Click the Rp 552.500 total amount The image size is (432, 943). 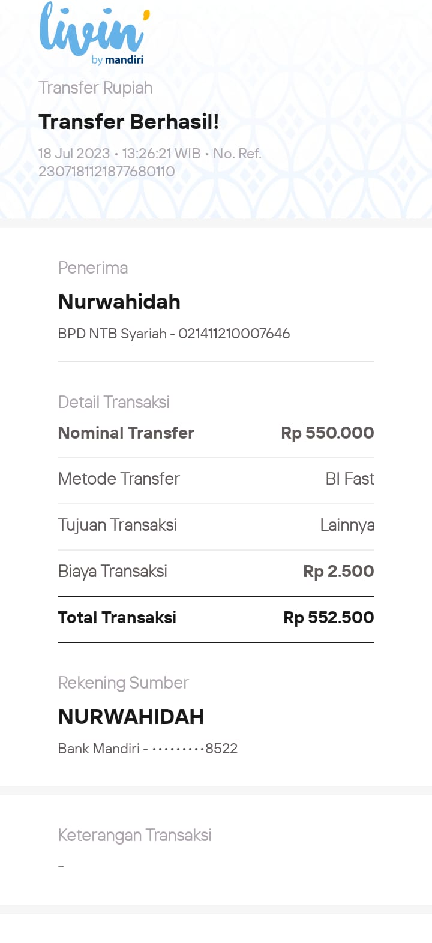(328, 617)
